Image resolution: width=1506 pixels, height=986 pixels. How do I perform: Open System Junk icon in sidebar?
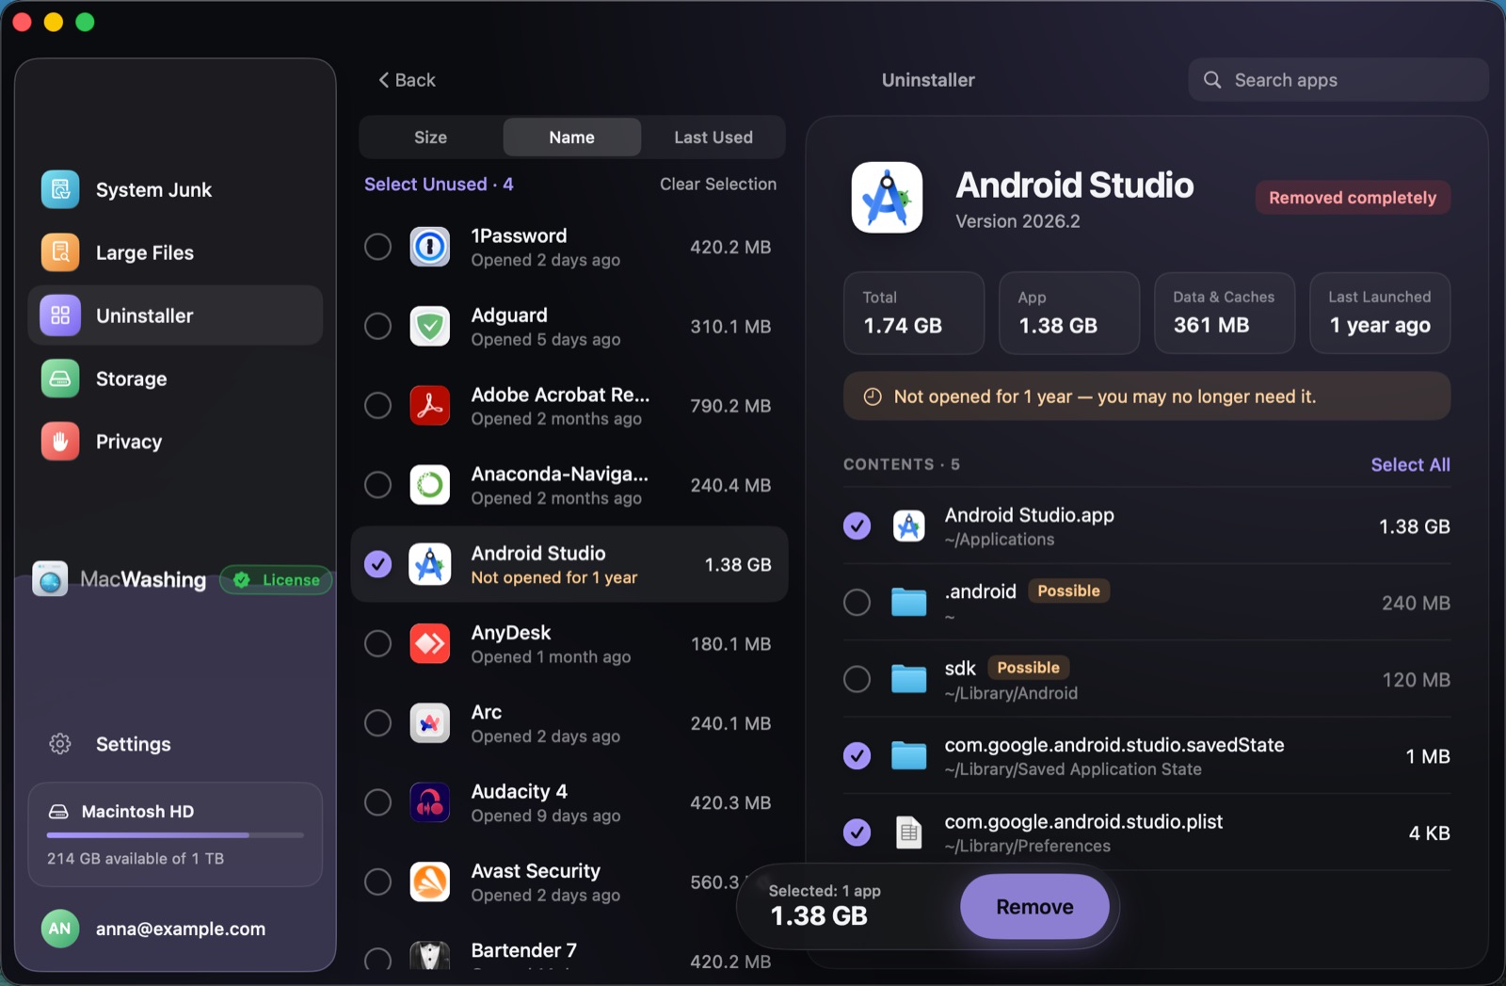tap(60, 189)
